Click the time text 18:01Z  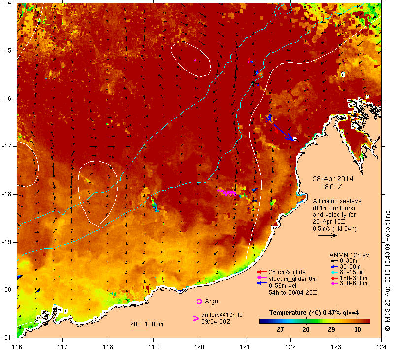[x=331, y=187]
